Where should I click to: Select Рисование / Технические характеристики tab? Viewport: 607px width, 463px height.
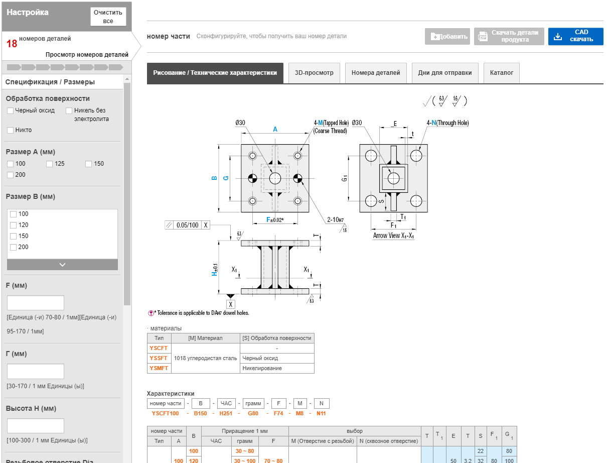click(x=215, y=73)
